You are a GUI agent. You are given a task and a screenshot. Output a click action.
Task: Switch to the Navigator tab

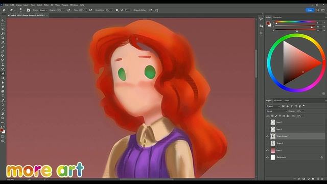pos(277,17)
